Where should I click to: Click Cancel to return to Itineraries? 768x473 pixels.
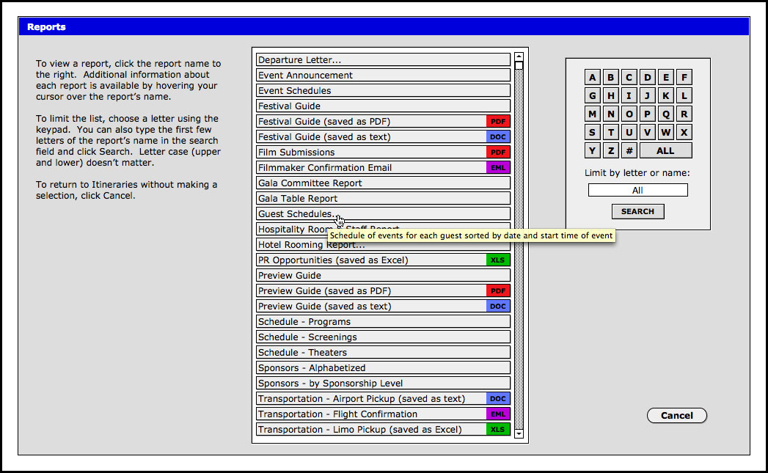[676, 416]
